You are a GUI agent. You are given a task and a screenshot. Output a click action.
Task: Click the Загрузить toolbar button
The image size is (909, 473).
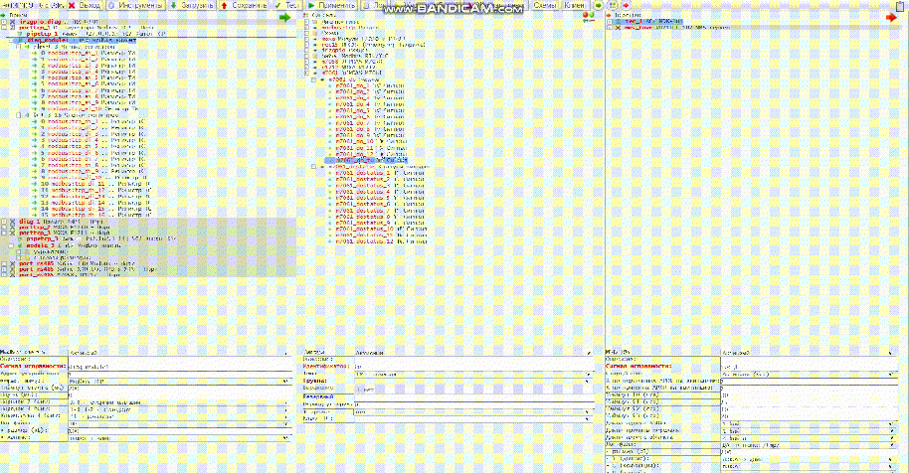[x=192, y=5]
